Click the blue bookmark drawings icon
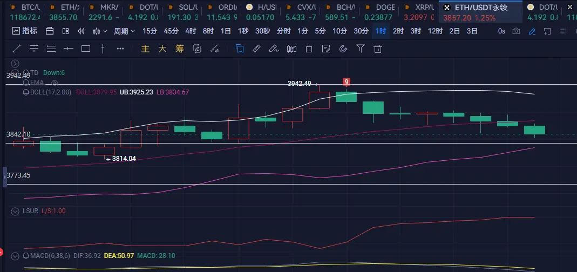The width and height of the screenshot is (577, 272). click(240, 49)
